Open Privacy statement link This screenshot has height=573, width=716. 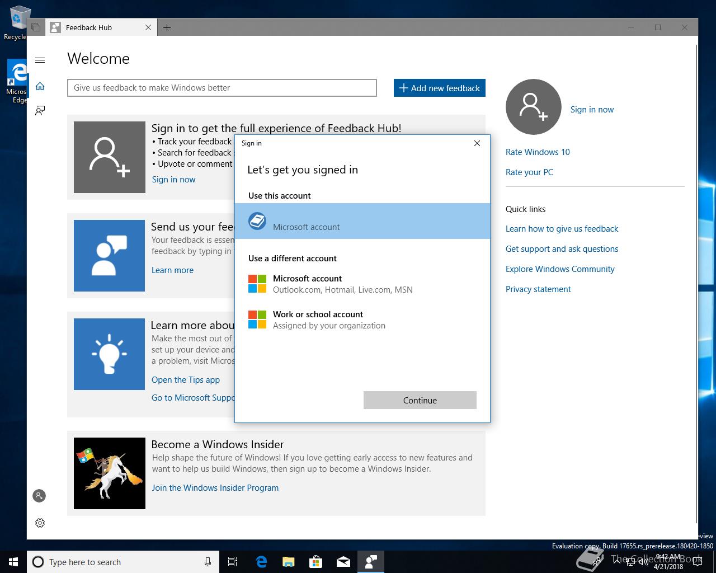[x=538, y=289]
